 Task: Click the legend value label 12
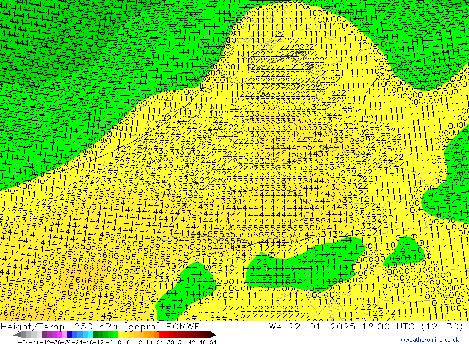[x=138, y=342]
